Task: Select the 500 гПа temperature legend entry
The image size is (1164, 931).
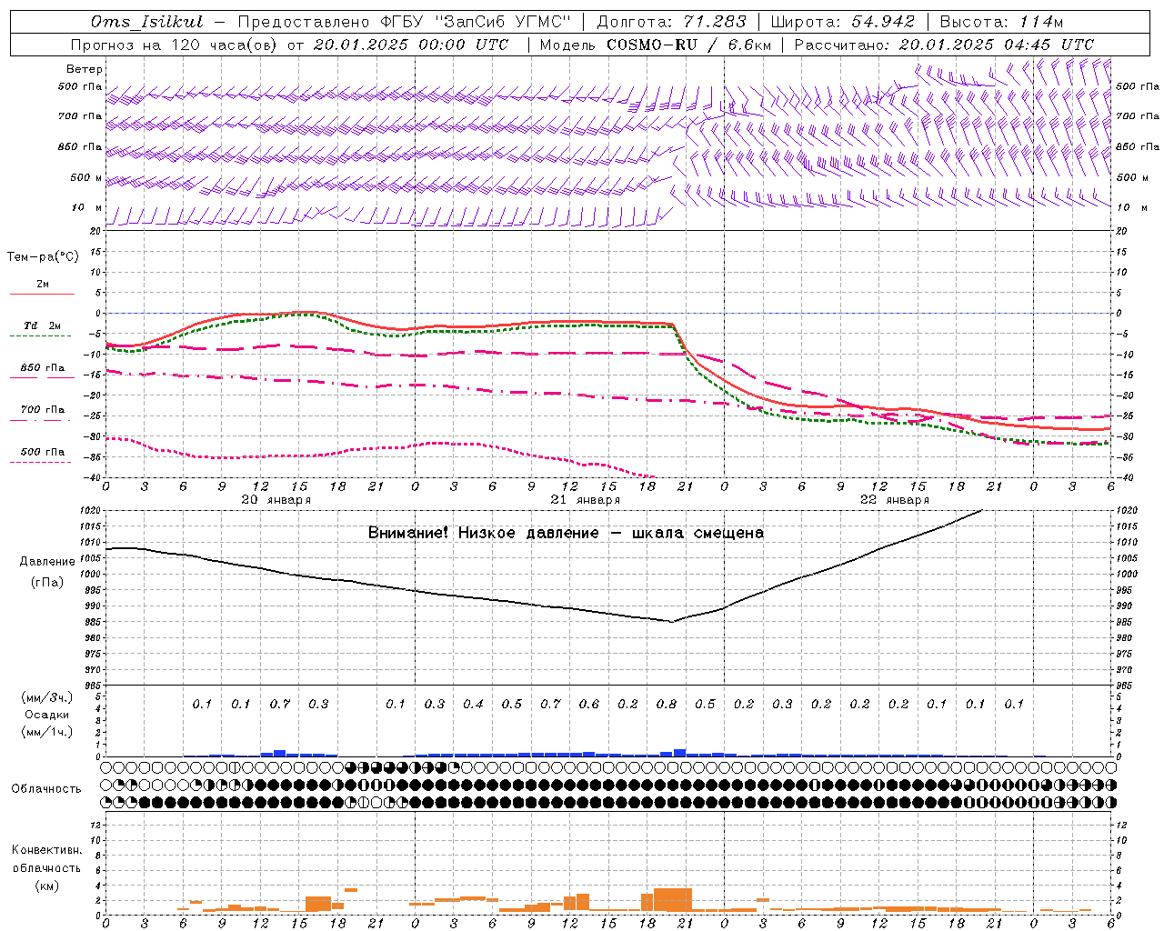Action: pyautogui.click(x=42, y=452)
